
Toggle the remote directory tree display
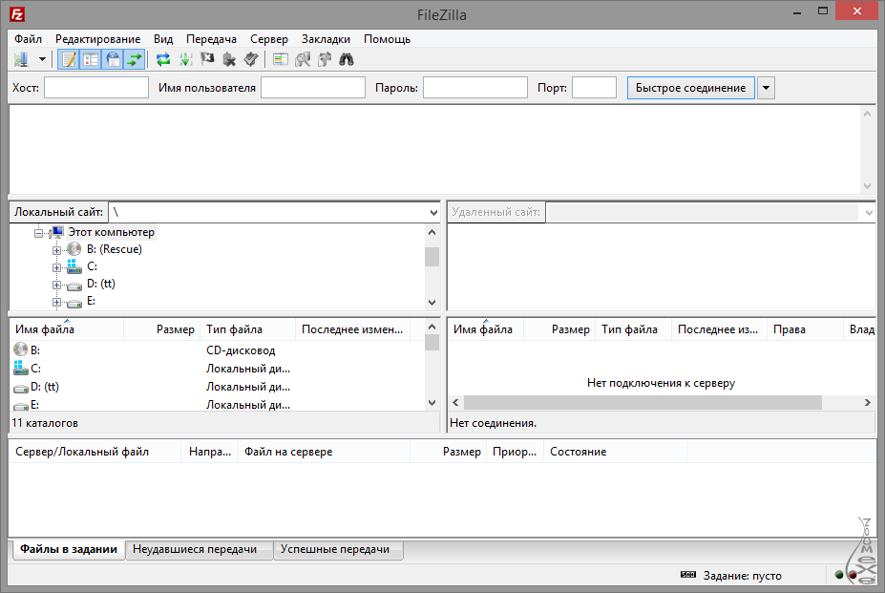[x=113, y=59]
